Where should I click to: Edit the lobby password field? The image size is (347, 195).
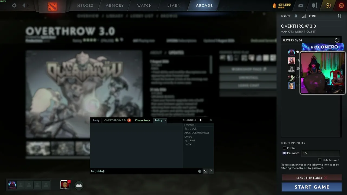click(x=320, y=153)
